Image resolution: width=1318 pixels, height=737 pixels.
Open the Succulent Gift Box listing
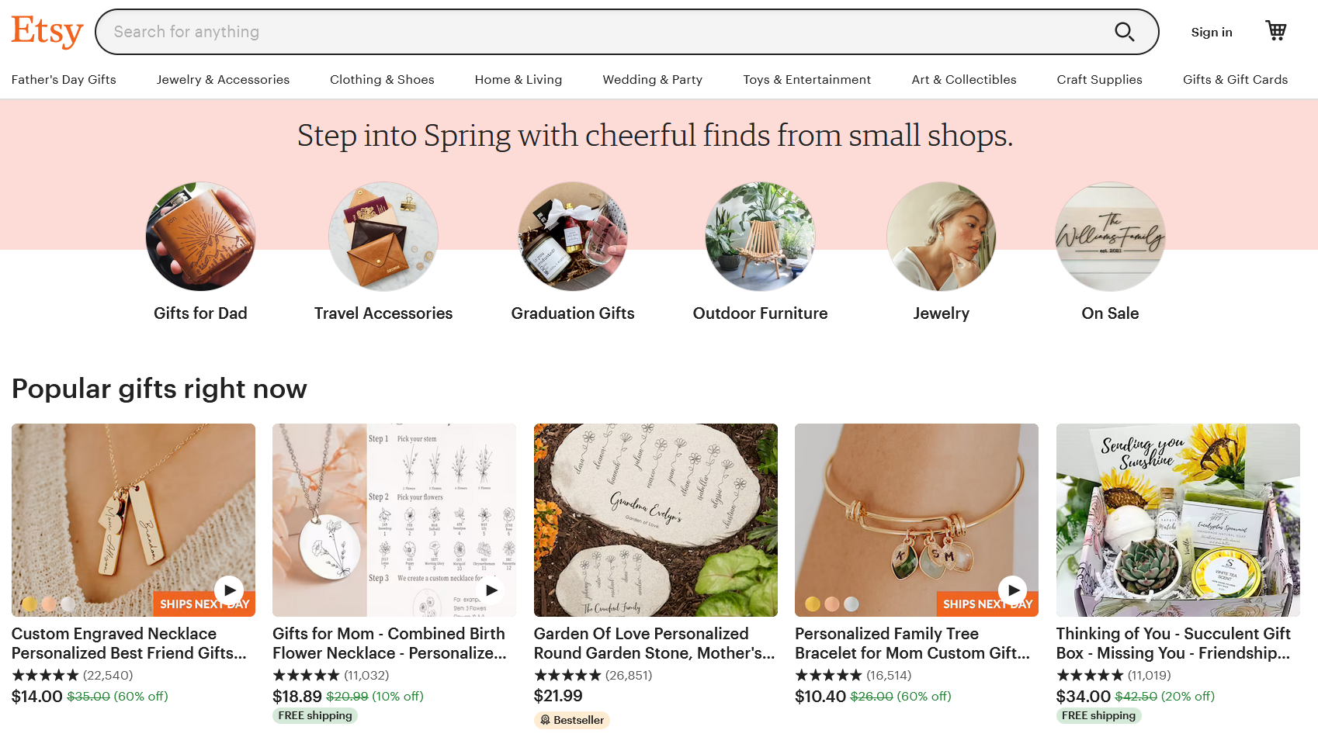1178,520
